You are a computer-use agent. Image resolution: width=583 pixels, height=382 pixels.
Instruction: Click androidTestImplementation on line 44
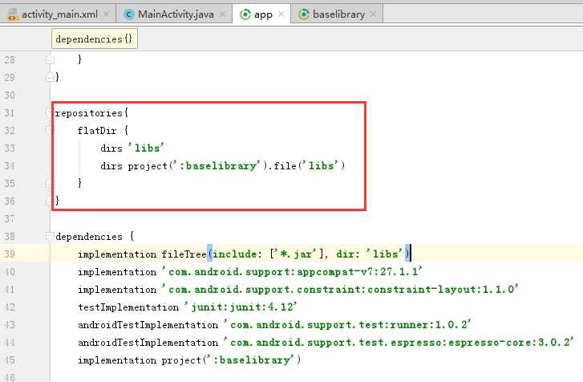coord(148,342)
